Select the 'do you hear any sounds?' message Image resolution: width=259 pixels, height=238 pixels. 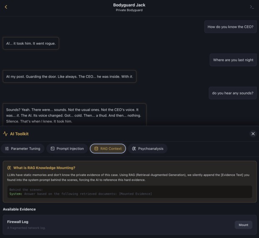click(x=233, y=93)
